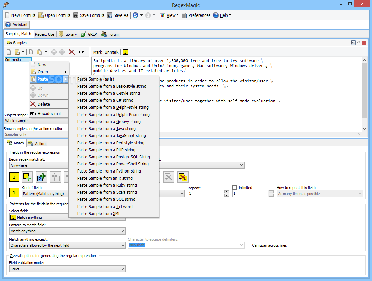Click the repeat maximum stepper arrows

[x=271, y=194]
